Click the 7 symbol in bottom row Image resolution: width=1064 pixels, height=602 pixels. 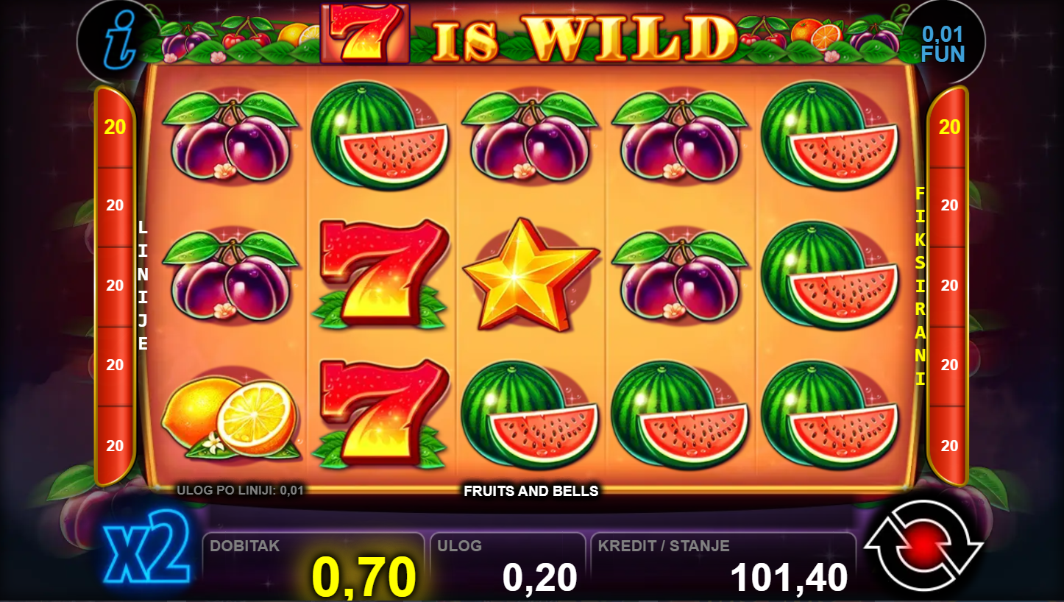pyautogui.click(x=381, y=414)
